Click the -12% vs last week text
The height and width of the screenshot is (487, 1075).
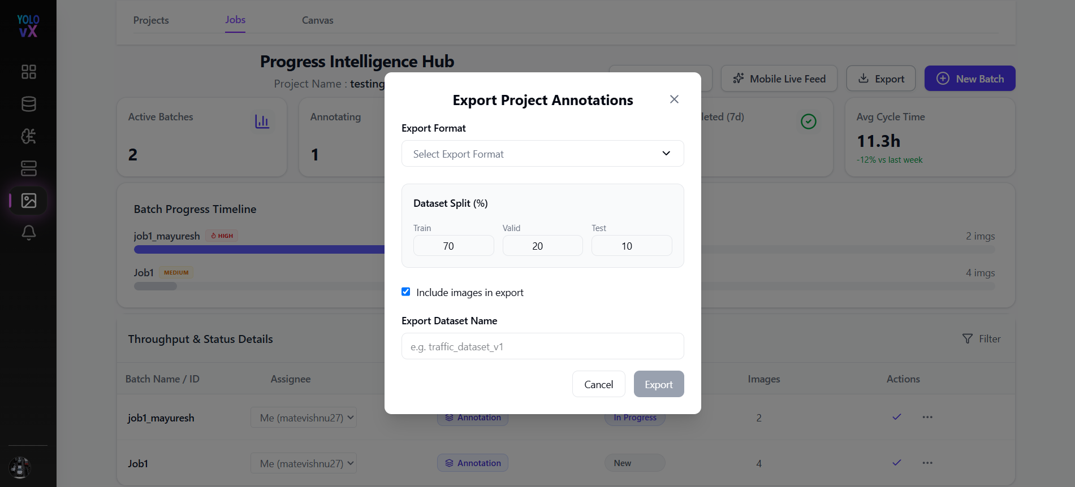click(x=890, y=160)
